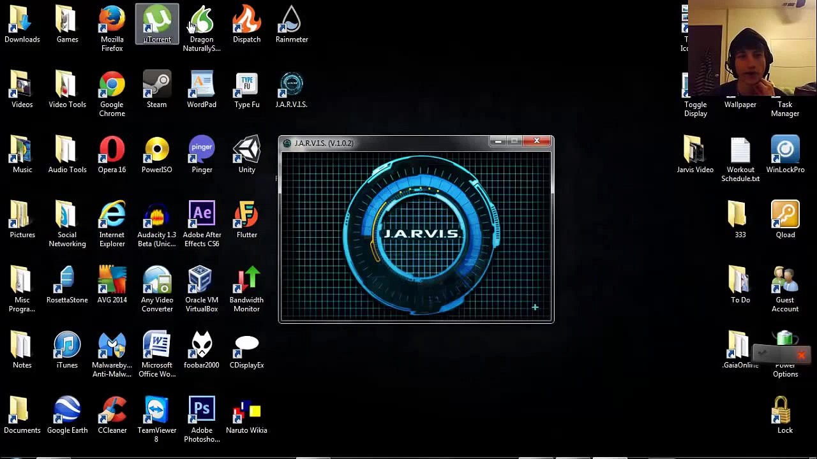Open the Notes folder

coord(22,349)
